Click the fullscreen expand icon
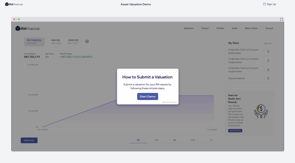Image resolution: width=295 pixels, height=163 pixels. point(281,19)
